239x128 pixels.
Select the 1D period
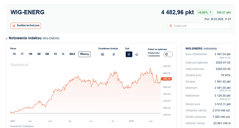(14, 54)
